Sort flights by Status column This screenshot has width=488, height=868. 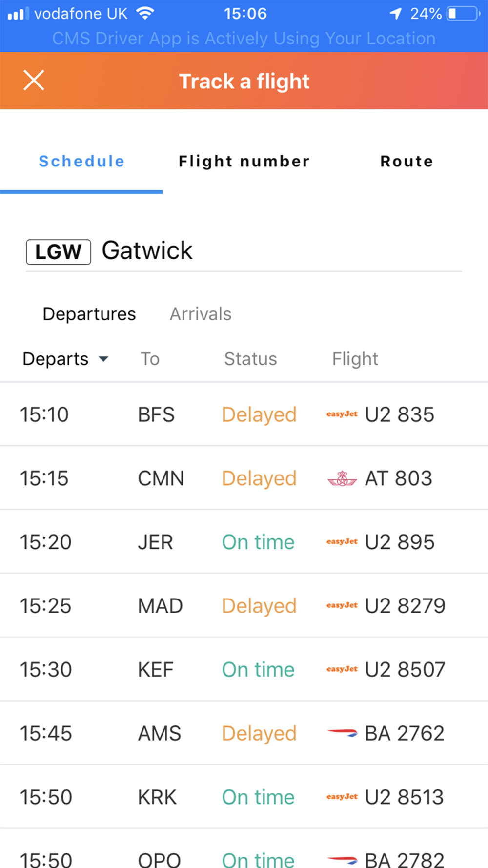(250, 359)
